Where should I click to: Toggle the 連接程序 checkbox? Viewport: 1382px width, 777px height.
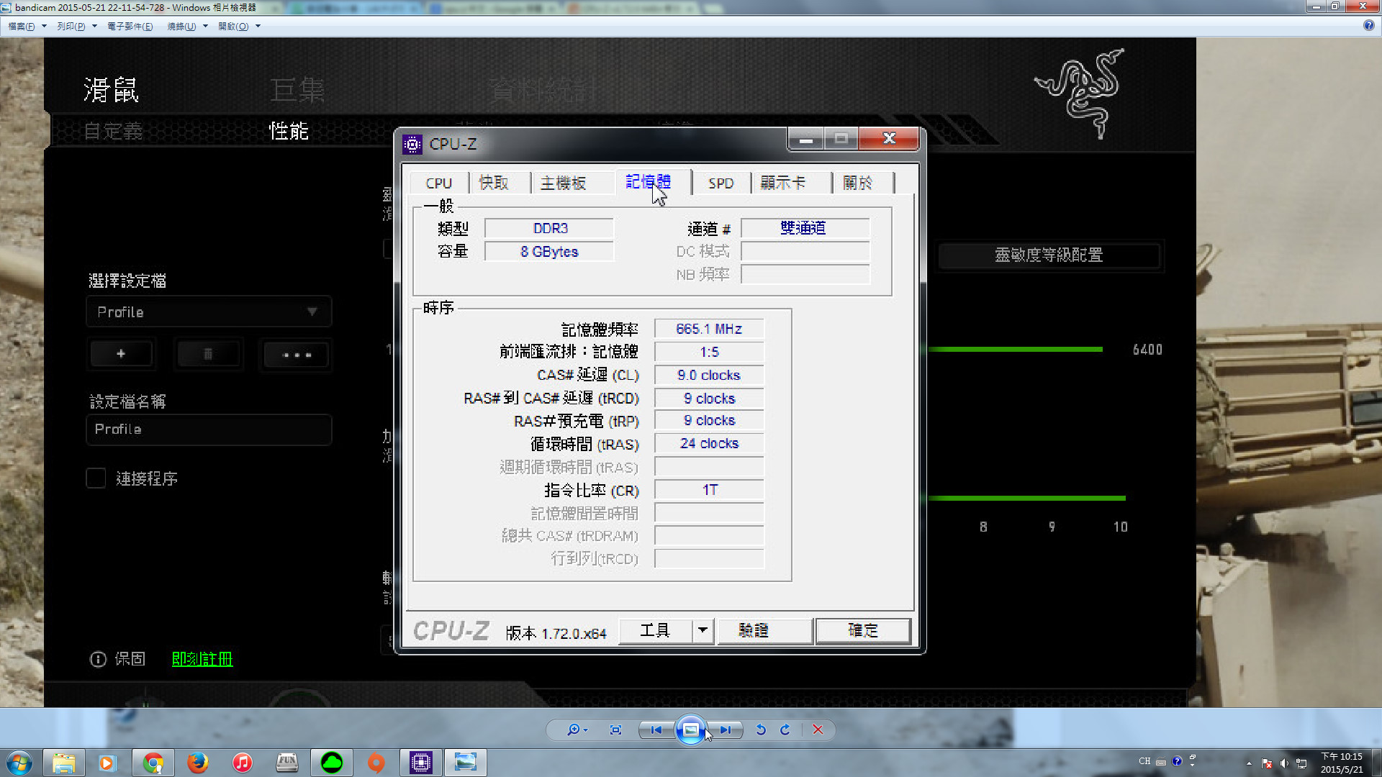click(x=96, y=478)
